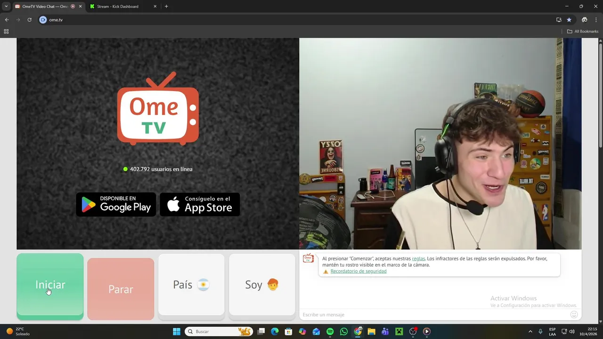Click the Escribe un mensaje input field
Image resolution: width=603 pixels, height=339 pixels.
coord(433,315)
